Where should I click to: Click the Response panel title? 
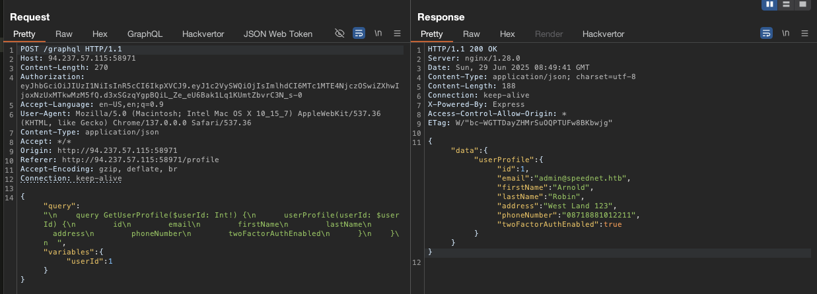pyautogui.click(x=441, y=17)
